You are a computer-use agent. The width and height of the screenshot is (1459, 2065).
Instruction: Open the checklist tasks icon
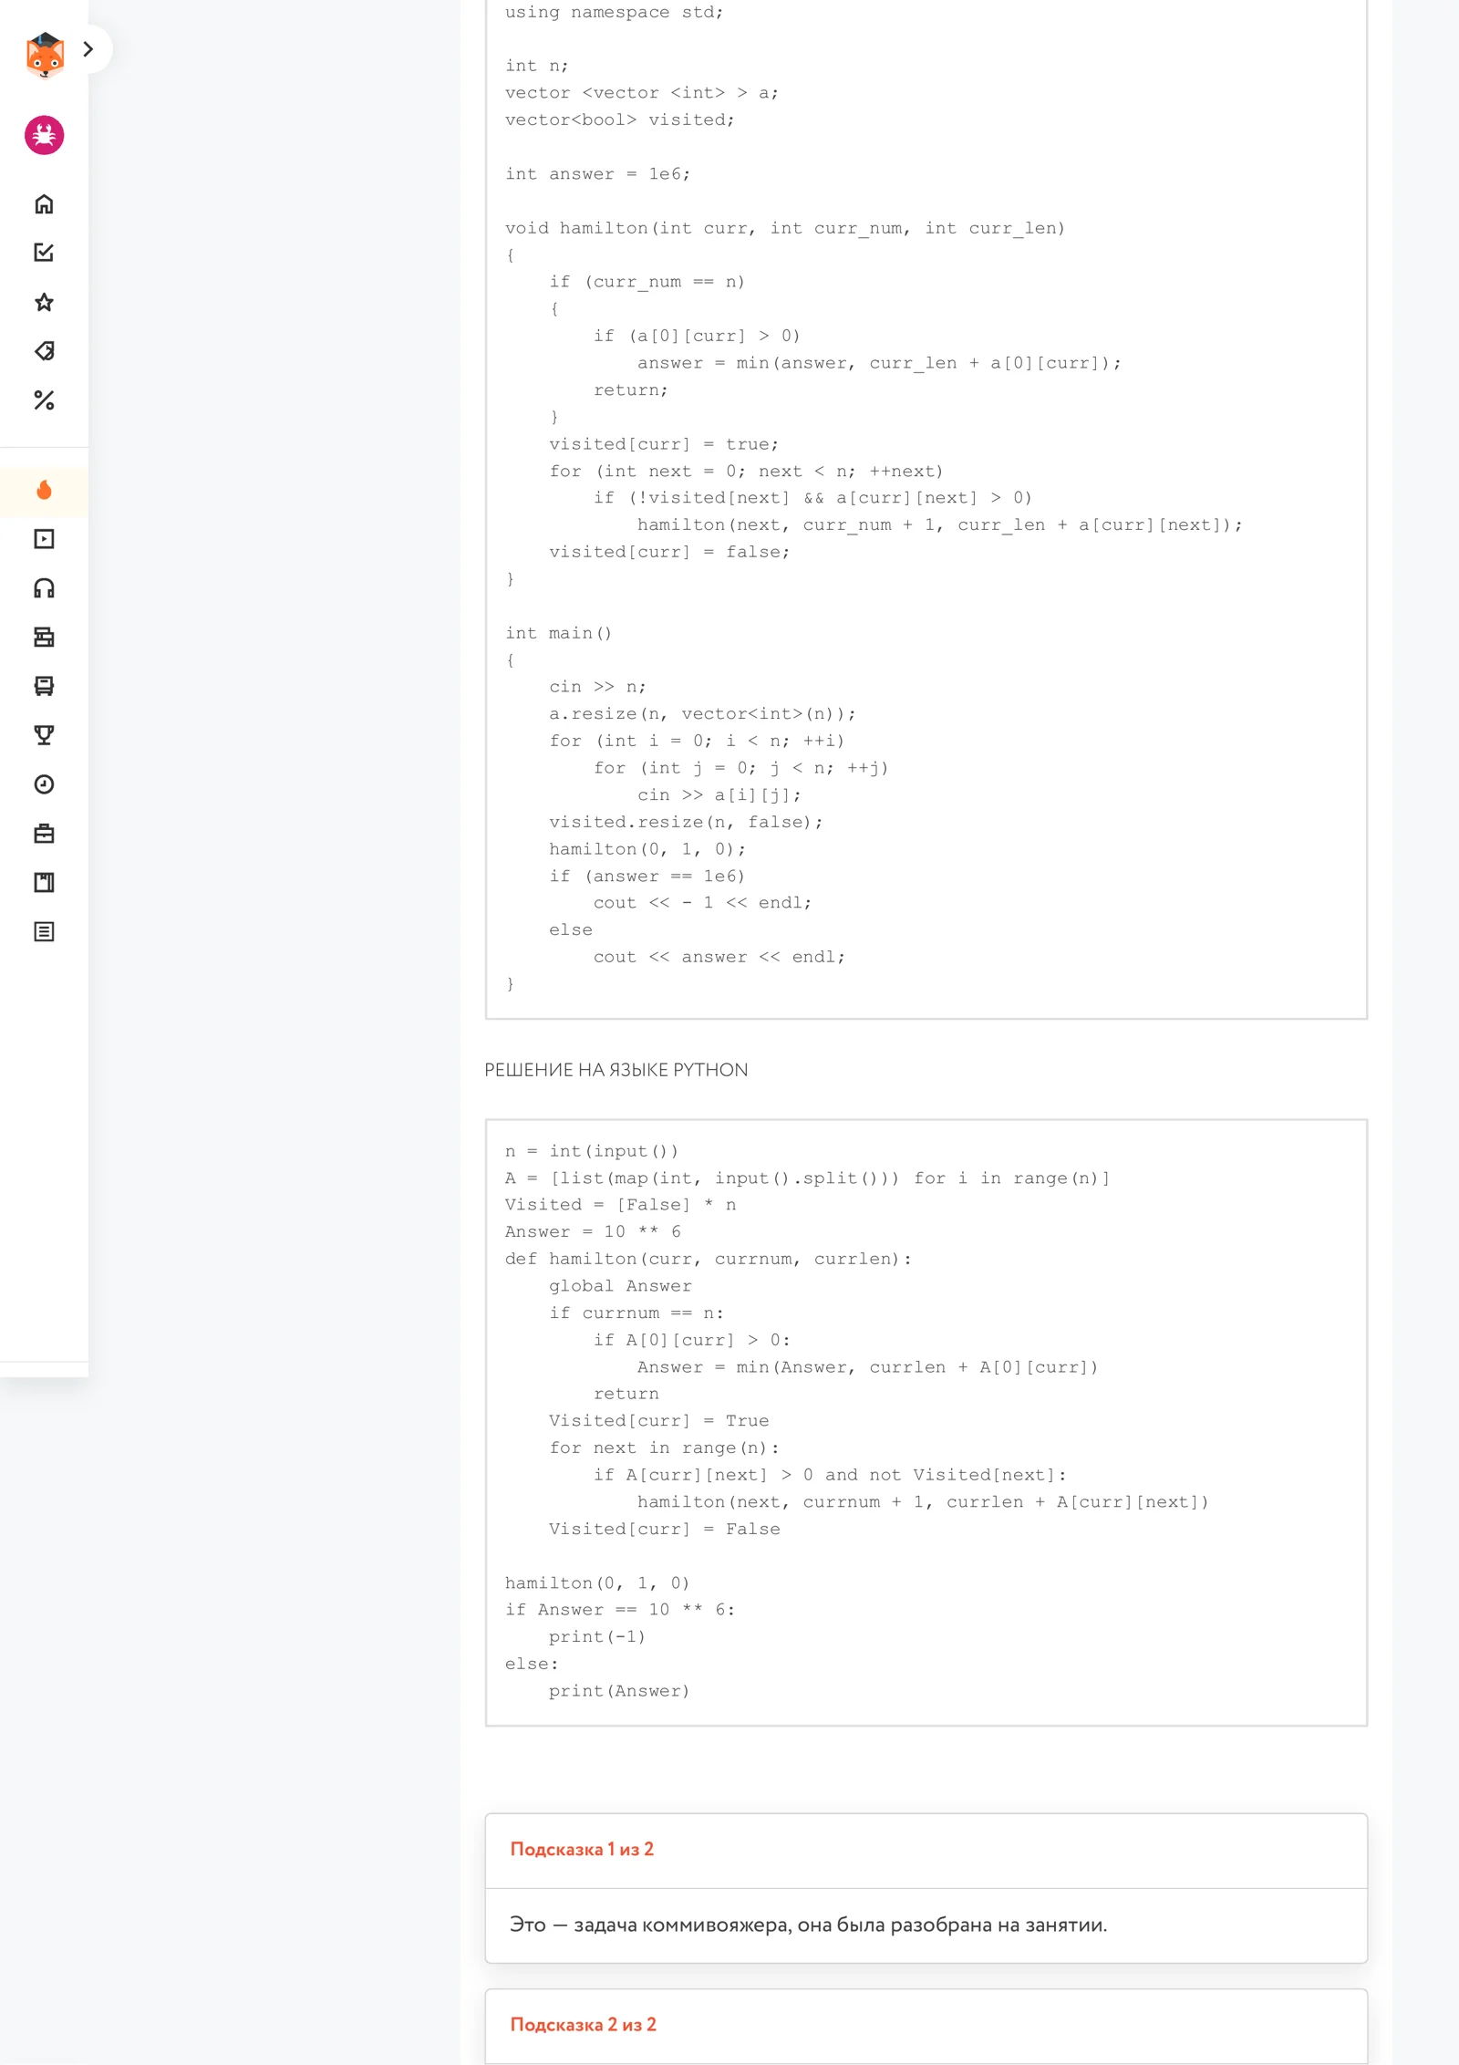click(x=44, y=253)
